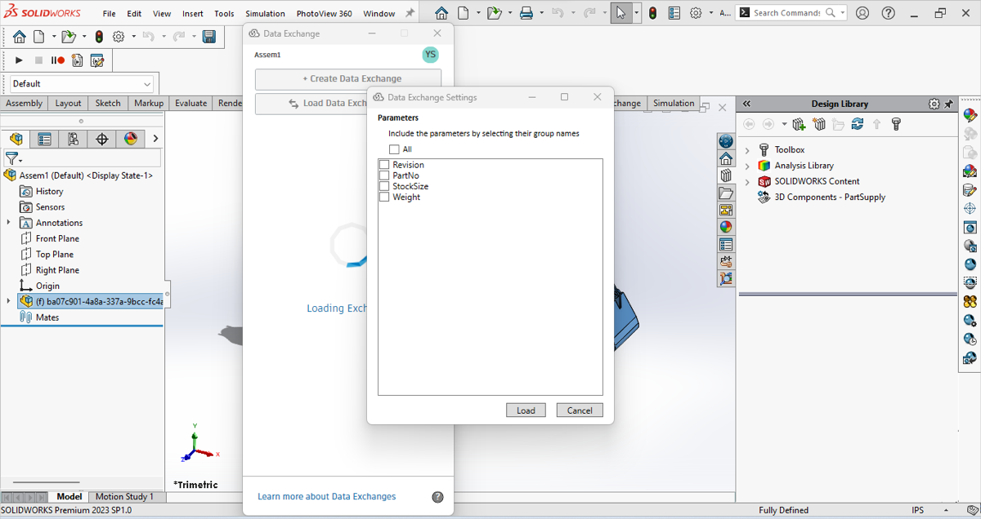The width and height of the screenshot is (981, 519).
Task: Click Add Library Location icon in Design Library
Action: click(x=799, y=124)
